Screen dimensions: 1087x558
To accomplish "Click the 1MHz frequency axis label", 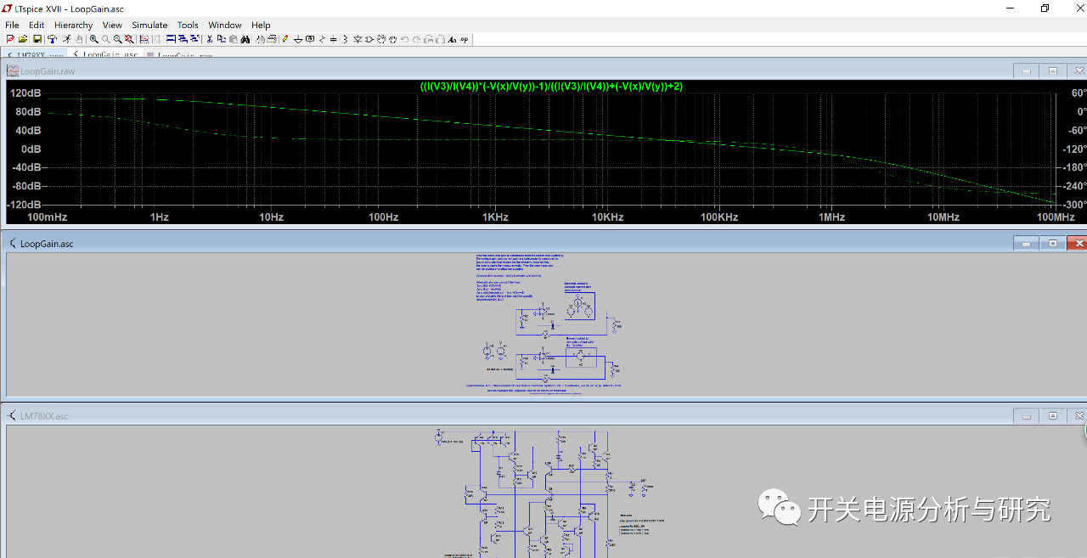I will click(831, 217).
